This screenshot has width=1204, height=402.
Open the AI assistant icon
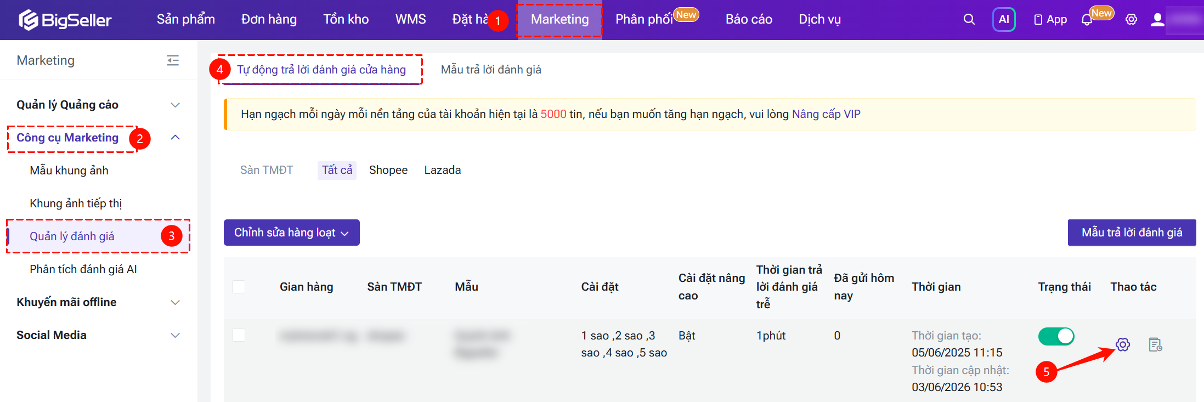tap(1004, 19)
